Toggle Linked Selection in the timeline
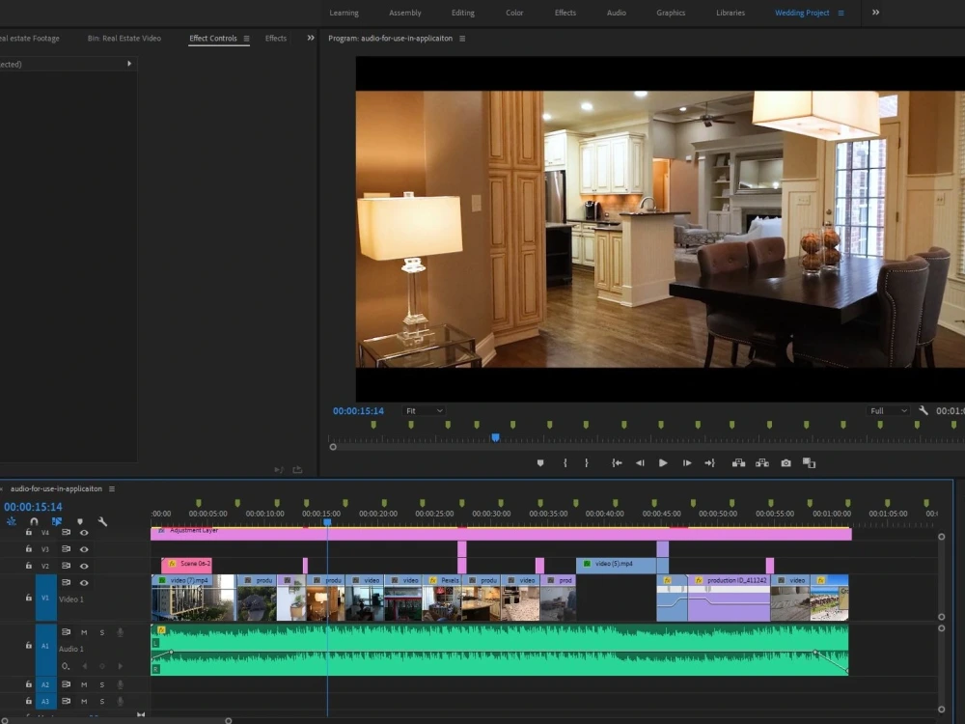The width and height of the screenshot is (965, 724). pyautogui.click(x=57, y=521)
